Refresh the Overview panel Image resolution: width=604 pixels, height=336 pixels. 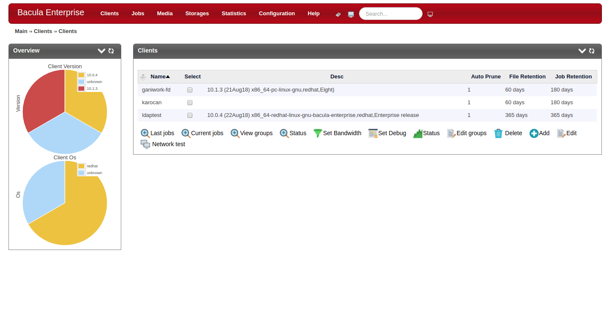pyautogui.click(x=111, y=51)
